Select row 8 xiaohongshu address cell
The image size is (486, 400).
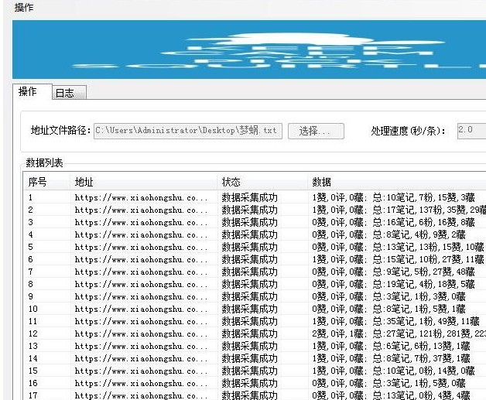tap(141, 284)
